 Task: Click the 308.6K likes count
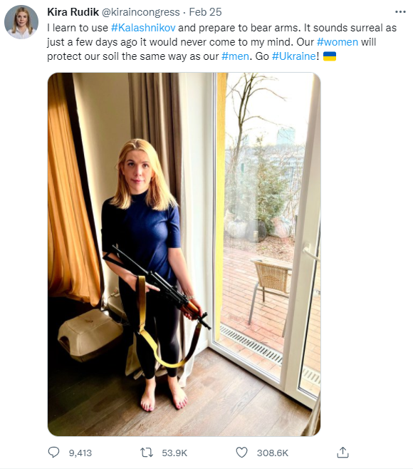[273, 453]
